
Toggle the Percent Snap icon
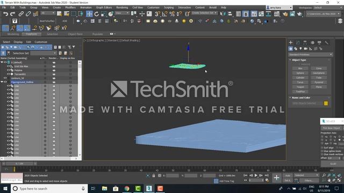point(172,14)
